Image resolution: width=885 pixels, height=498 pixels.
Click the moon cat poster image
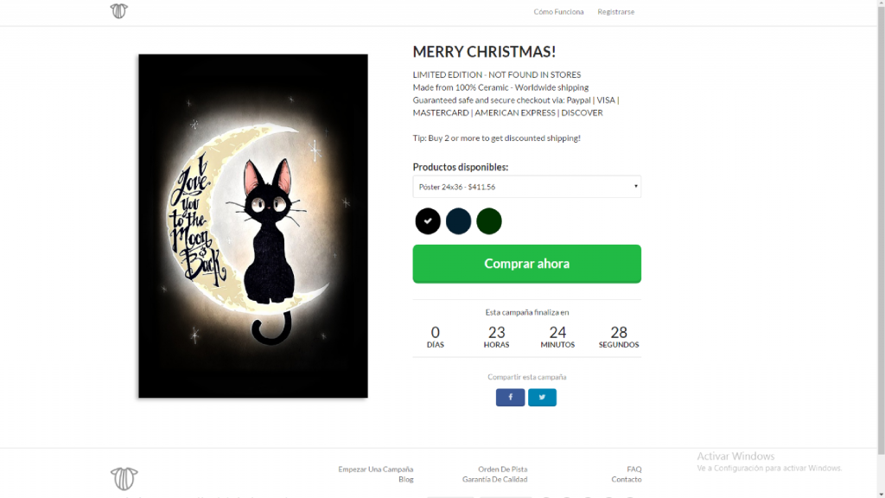coord(253,226)
